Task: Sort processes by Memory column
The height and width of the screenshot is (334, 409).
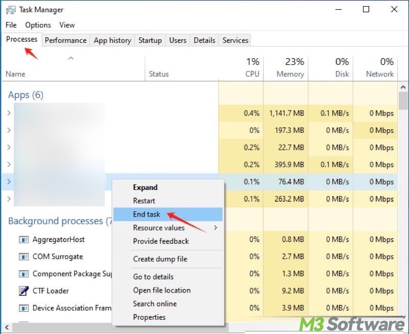Action: 289,68
